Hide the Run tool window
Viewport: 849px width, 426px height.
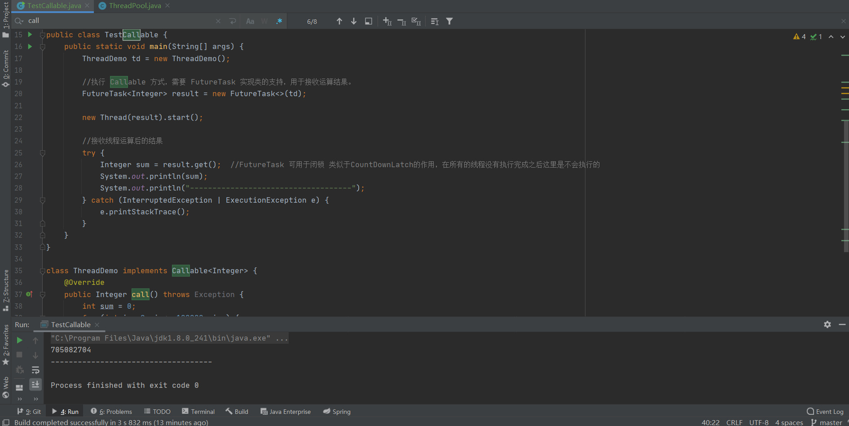pyautogui.click(x=842, y=324)
